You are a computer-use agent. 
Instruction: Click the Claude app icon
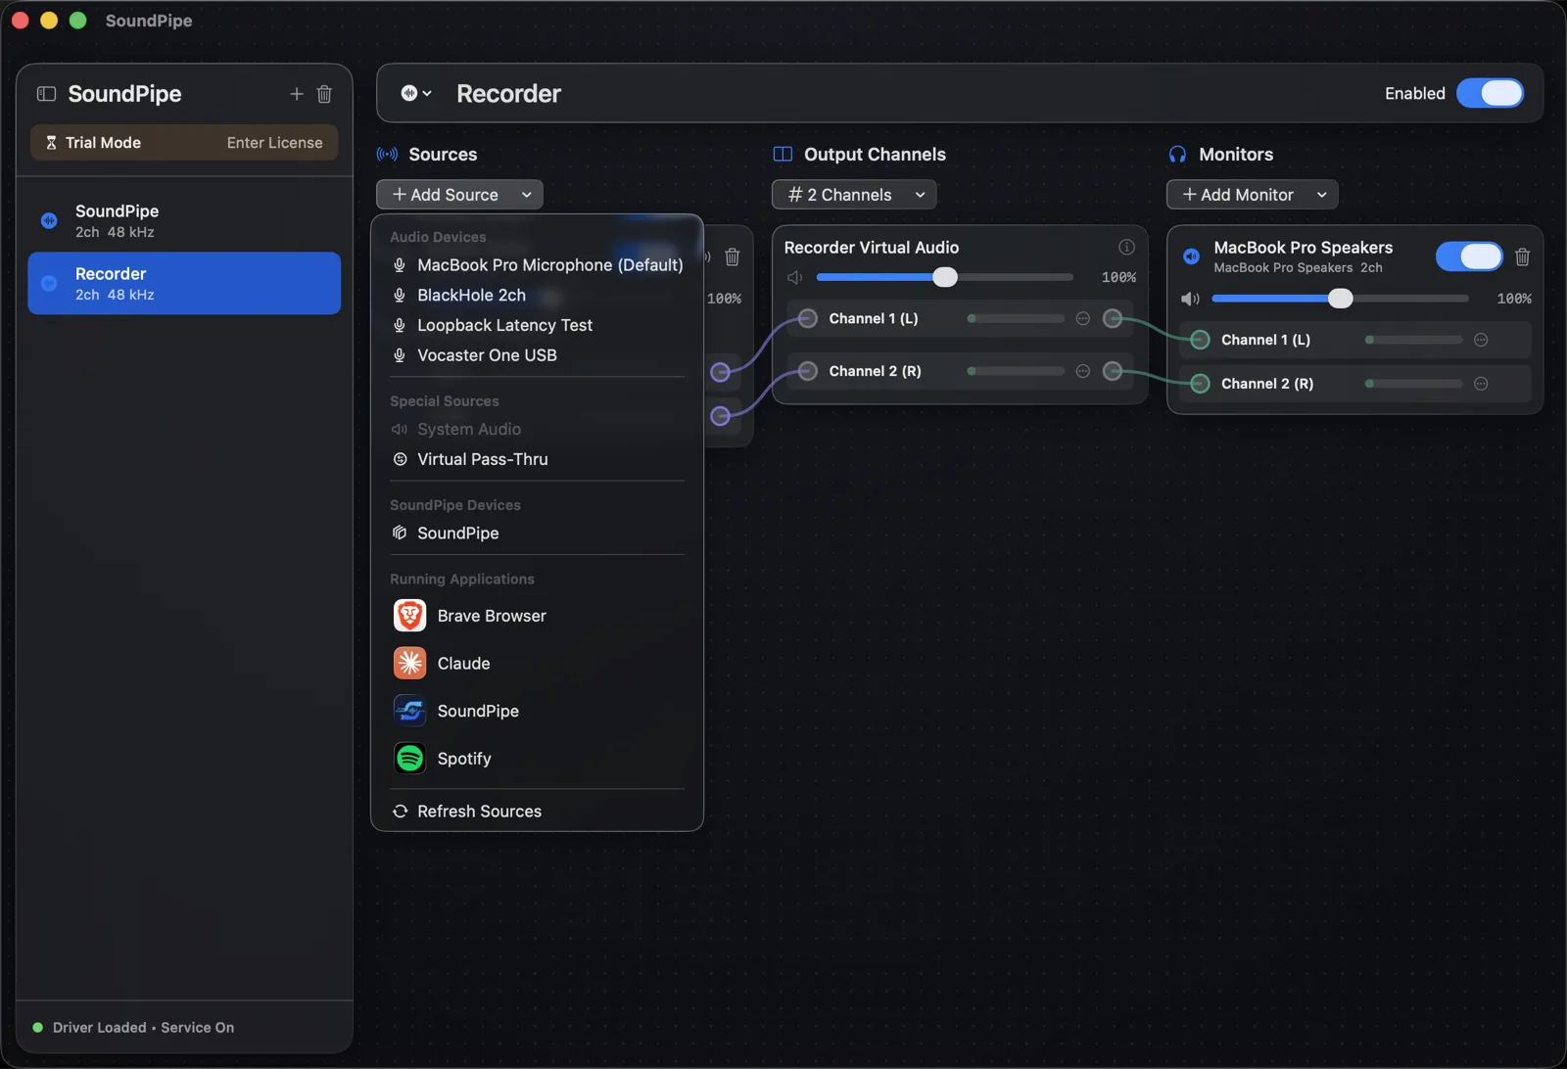pos(409,664)
